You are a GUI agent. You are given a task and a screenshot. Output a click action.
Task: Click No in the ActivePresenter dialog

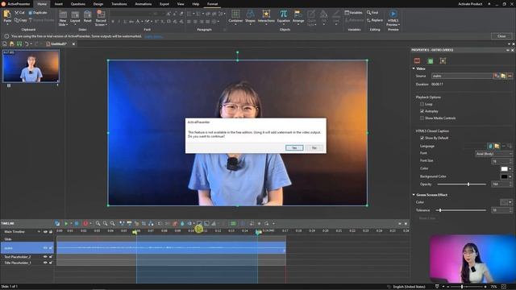pos(314,148)
